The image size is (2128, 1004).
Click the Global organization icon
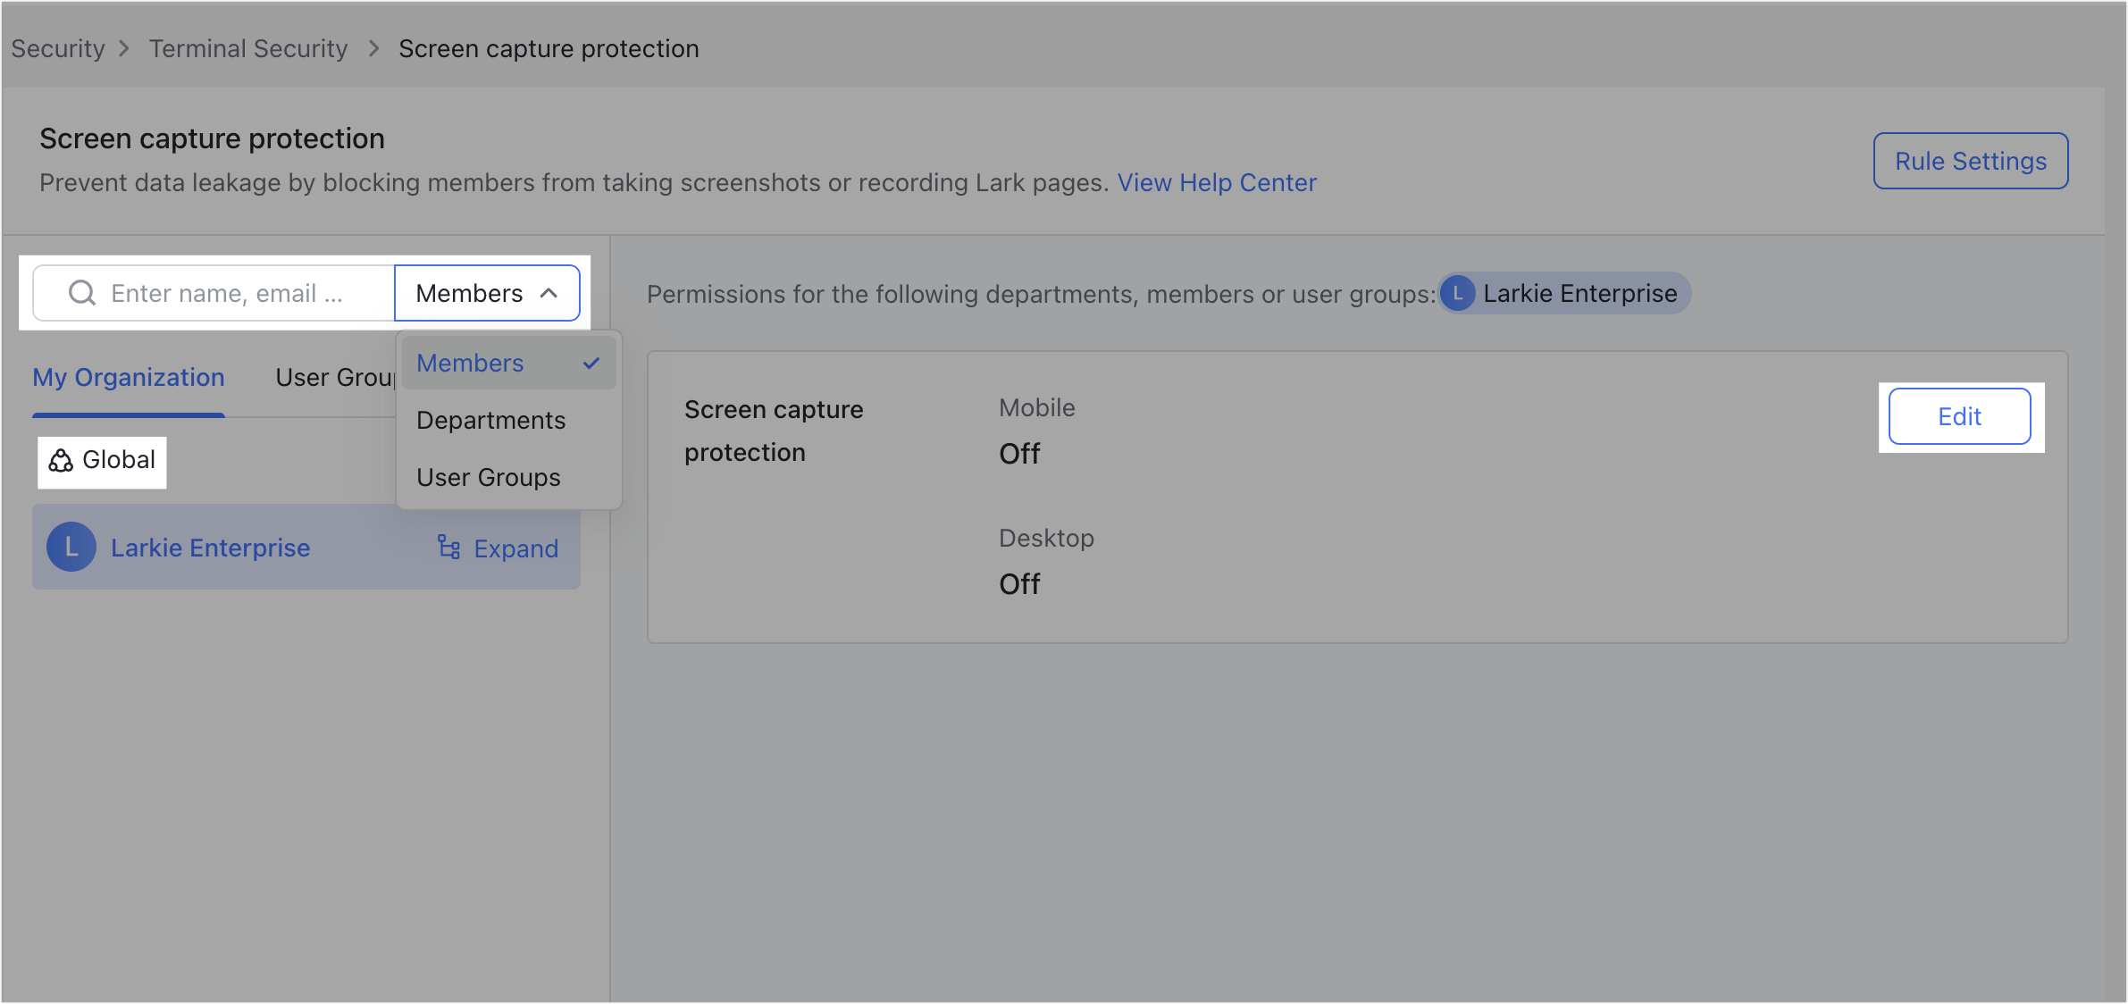click(x=61, y=461)
